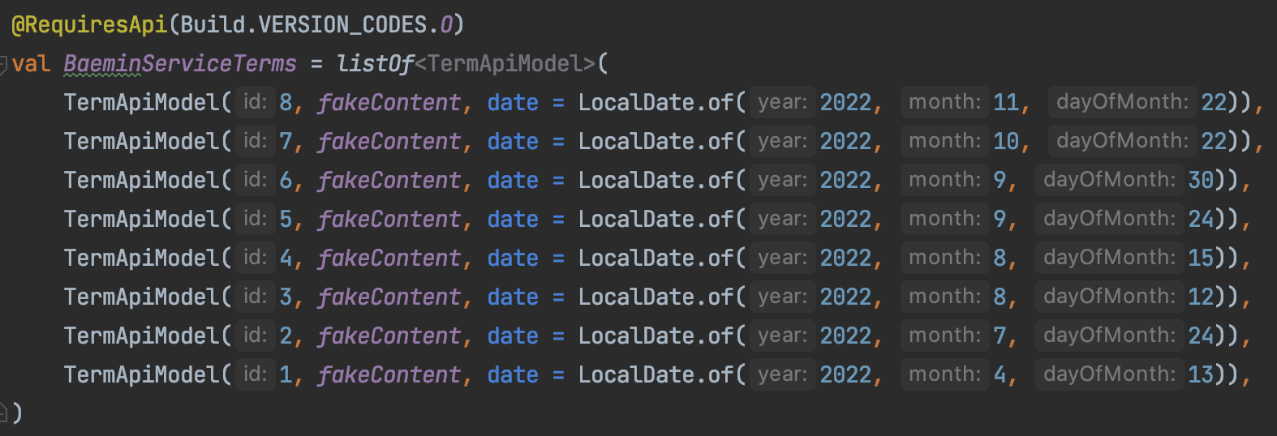Click dayOfMonth value 30

click(x=1201, y=181)
